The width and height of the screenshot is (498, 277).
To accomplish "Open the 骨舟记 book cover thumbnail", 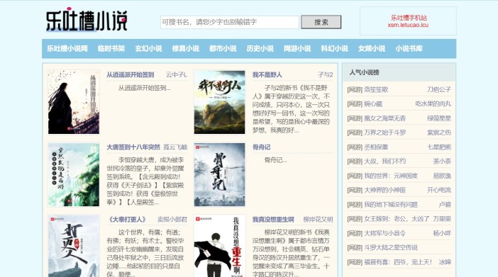I will tap(219, 174).
